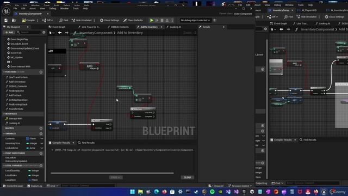Click the Browse to asset icon
348x196 pixels.
point(14,20)
